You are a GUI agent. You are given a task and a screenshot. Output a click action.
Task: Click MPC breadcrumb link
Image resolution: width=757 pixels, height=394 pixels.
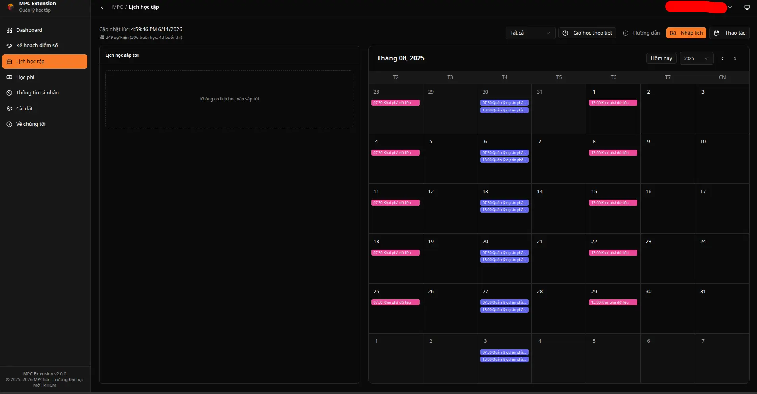118,7
